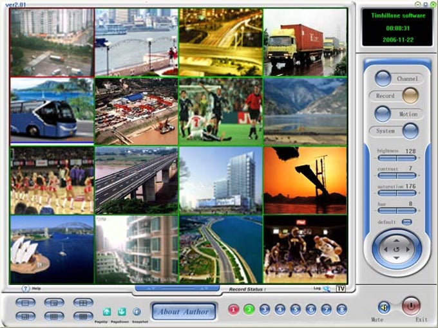Select channel number 3 button
438x328 pixels.
[x=265, y=309]
